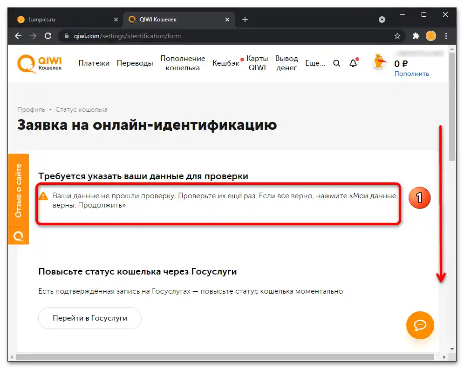
Task: Click the browser forward arrow
Action: 33,36
